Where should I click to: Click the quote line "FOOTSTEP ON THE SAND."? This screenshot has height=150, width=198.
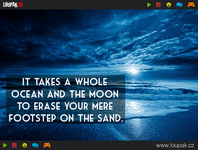(x=66, y=118)
